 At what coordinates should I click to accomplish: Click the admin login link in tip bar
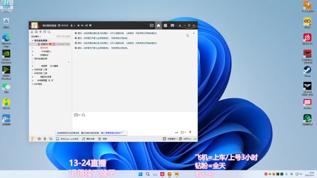tap(113, 133)
